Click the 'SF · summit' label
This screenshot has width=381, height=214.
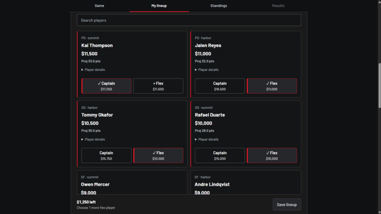[x=90, y=177]
